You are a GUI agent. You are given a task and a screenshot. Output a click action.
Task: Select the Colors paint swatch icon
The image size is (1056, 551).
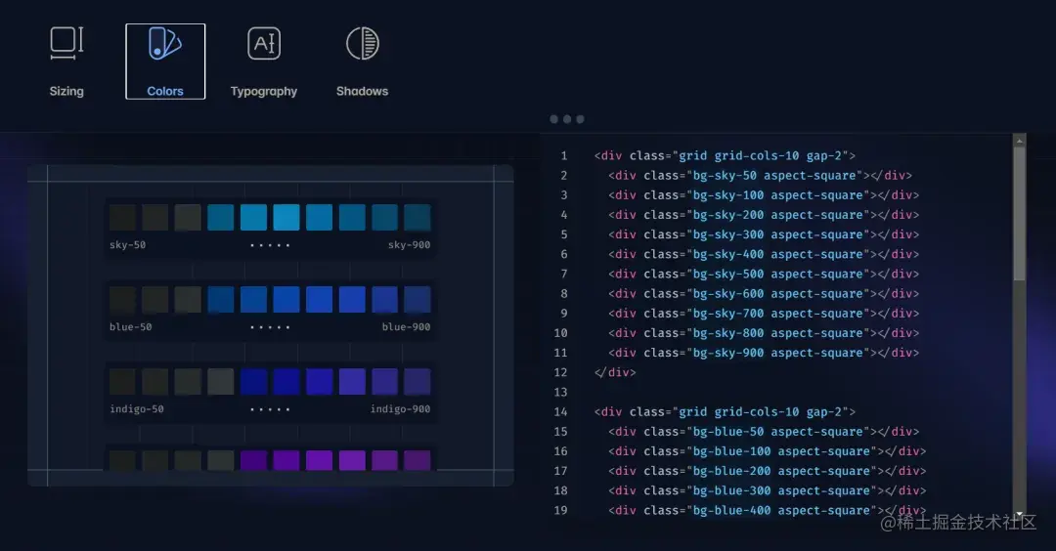click(x=165, y=44)
